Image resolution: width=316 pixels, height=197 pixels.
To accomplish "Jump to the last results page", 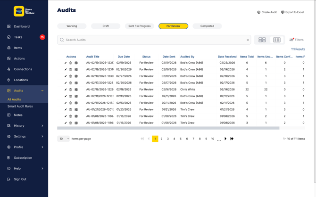I will click(x=232, y=139).
